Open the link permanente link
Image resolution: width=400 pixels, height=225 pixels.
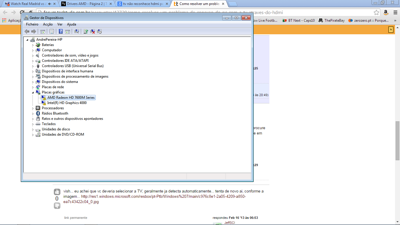point(76,218)
